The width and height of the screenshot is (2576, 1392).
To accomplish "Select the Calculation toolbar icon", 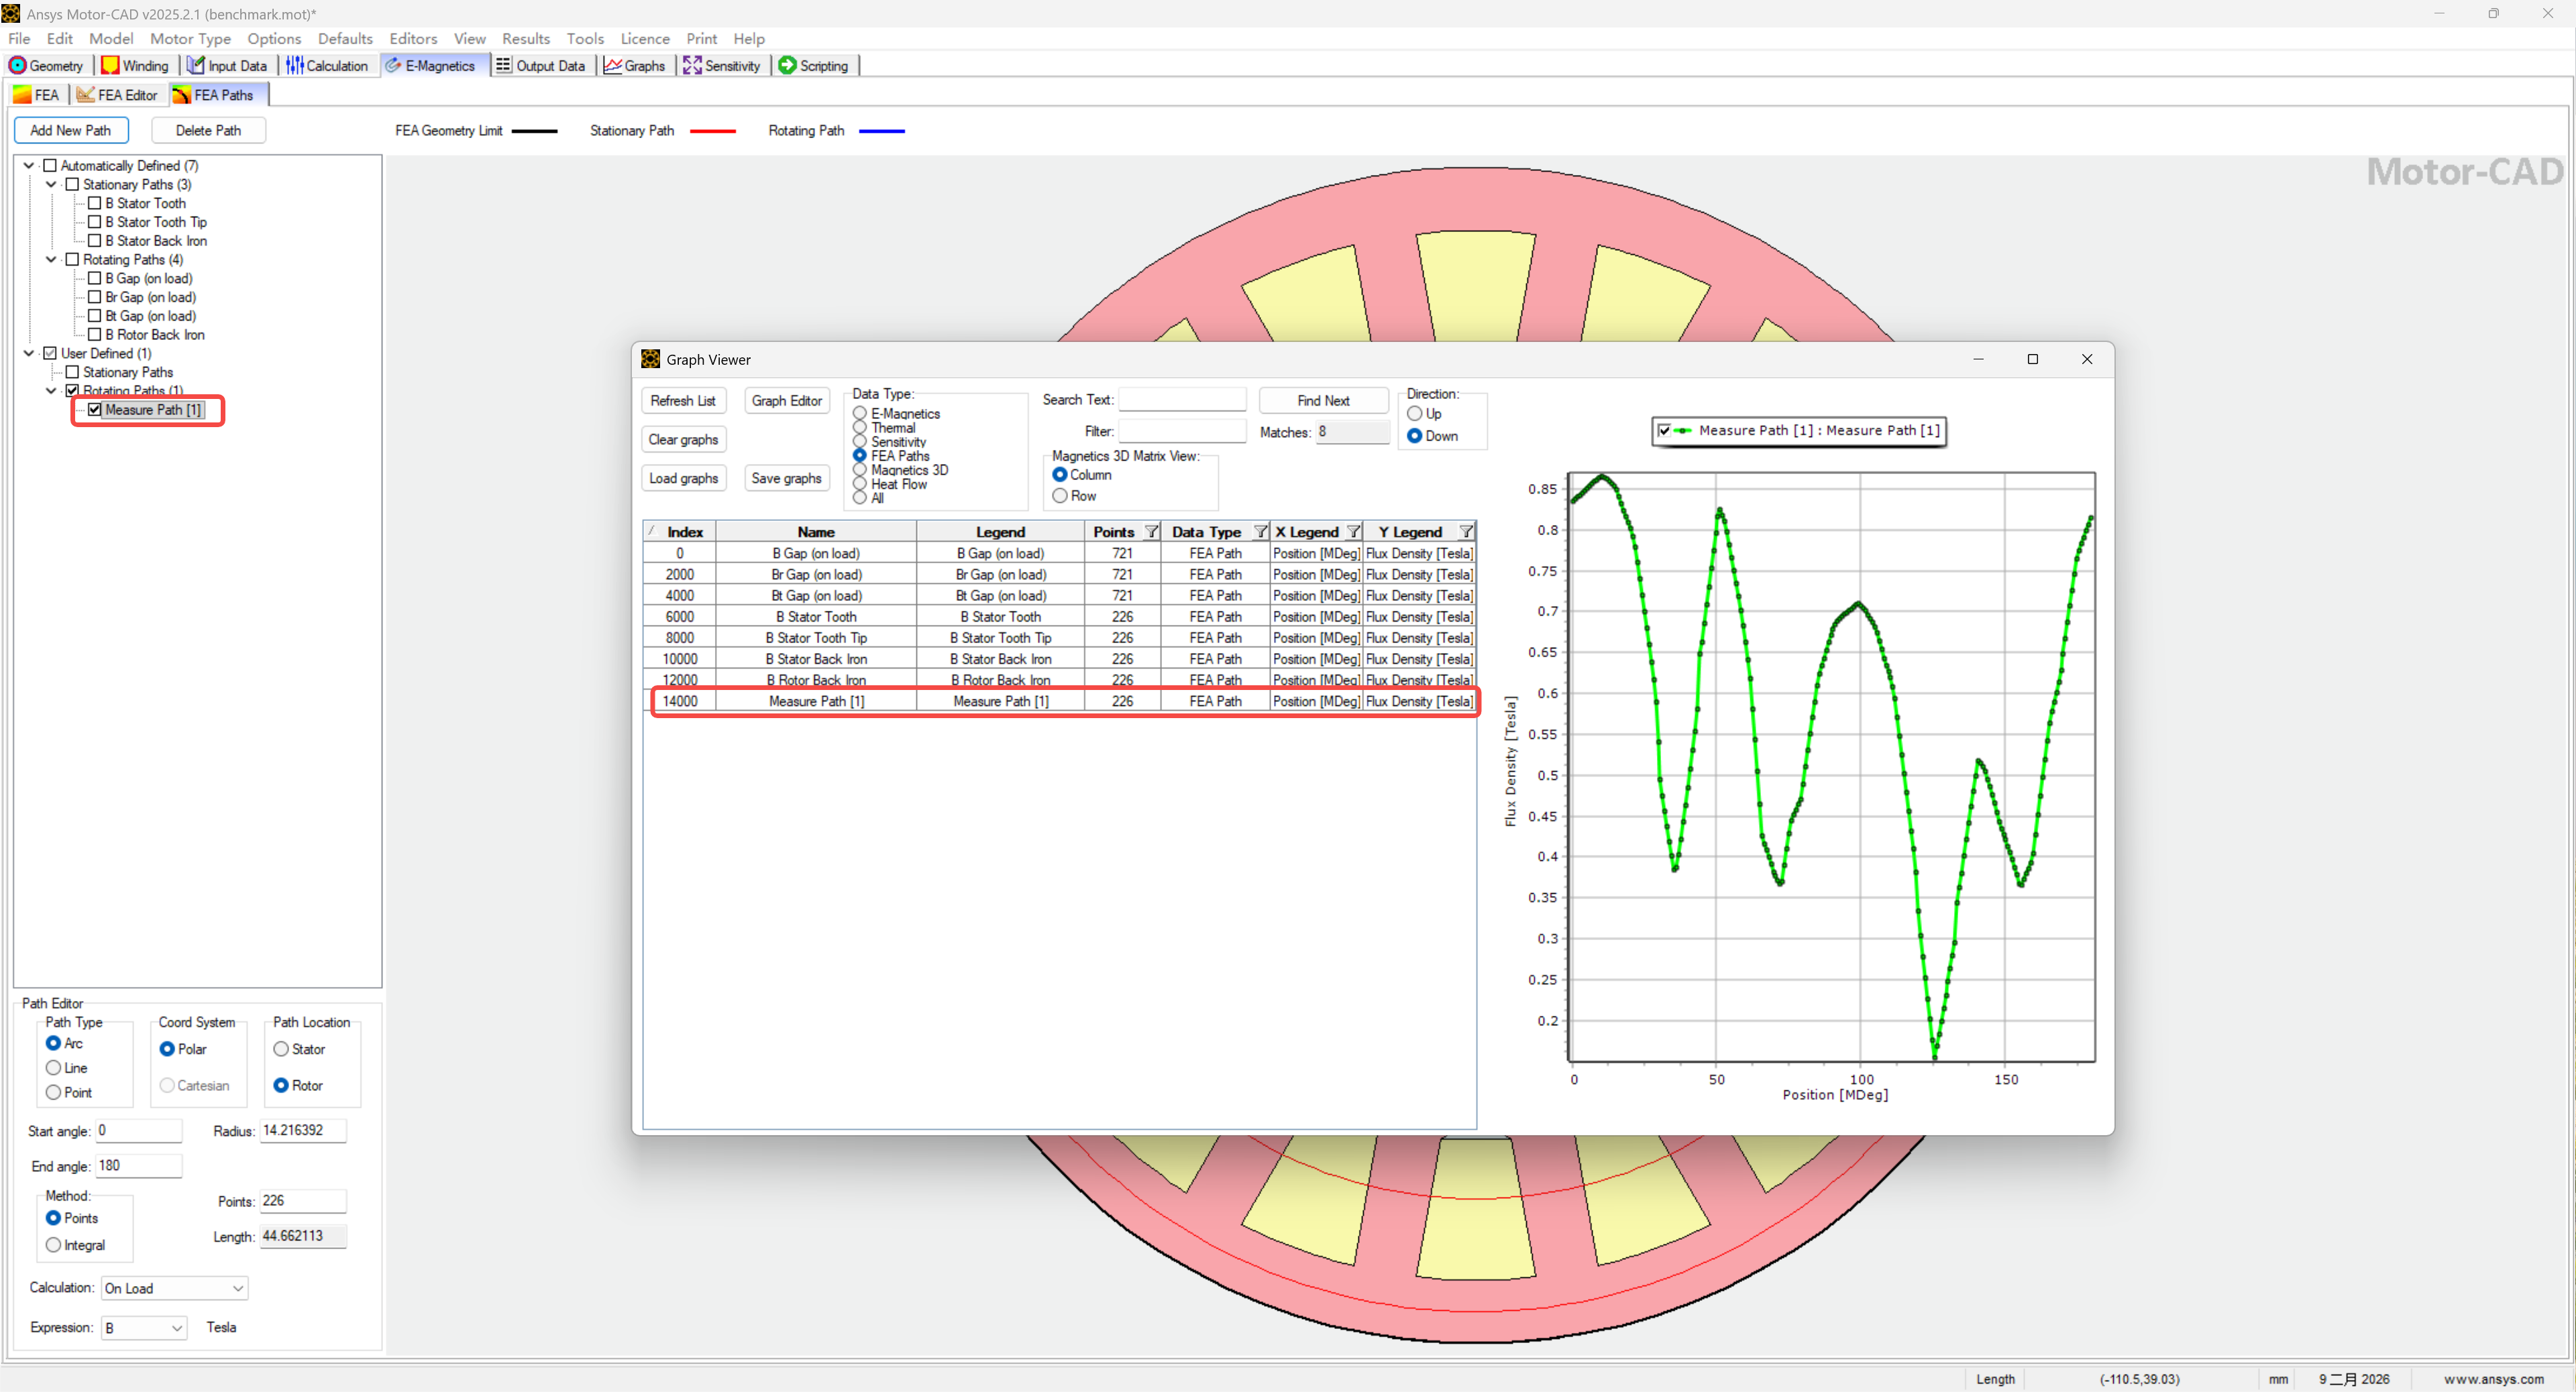I will coord(295,65).
